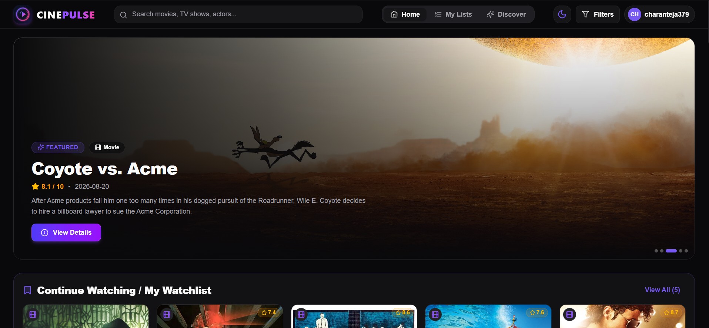Open the My Lists tab
The height and width of the screenshot is (328, 709).
click(454, 14)
